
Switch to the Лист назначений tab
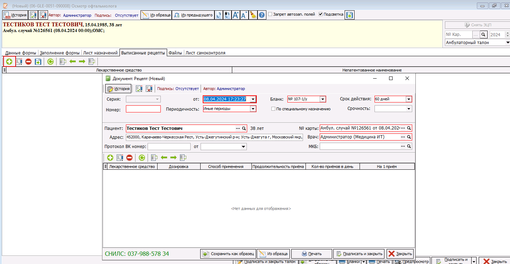100,53
